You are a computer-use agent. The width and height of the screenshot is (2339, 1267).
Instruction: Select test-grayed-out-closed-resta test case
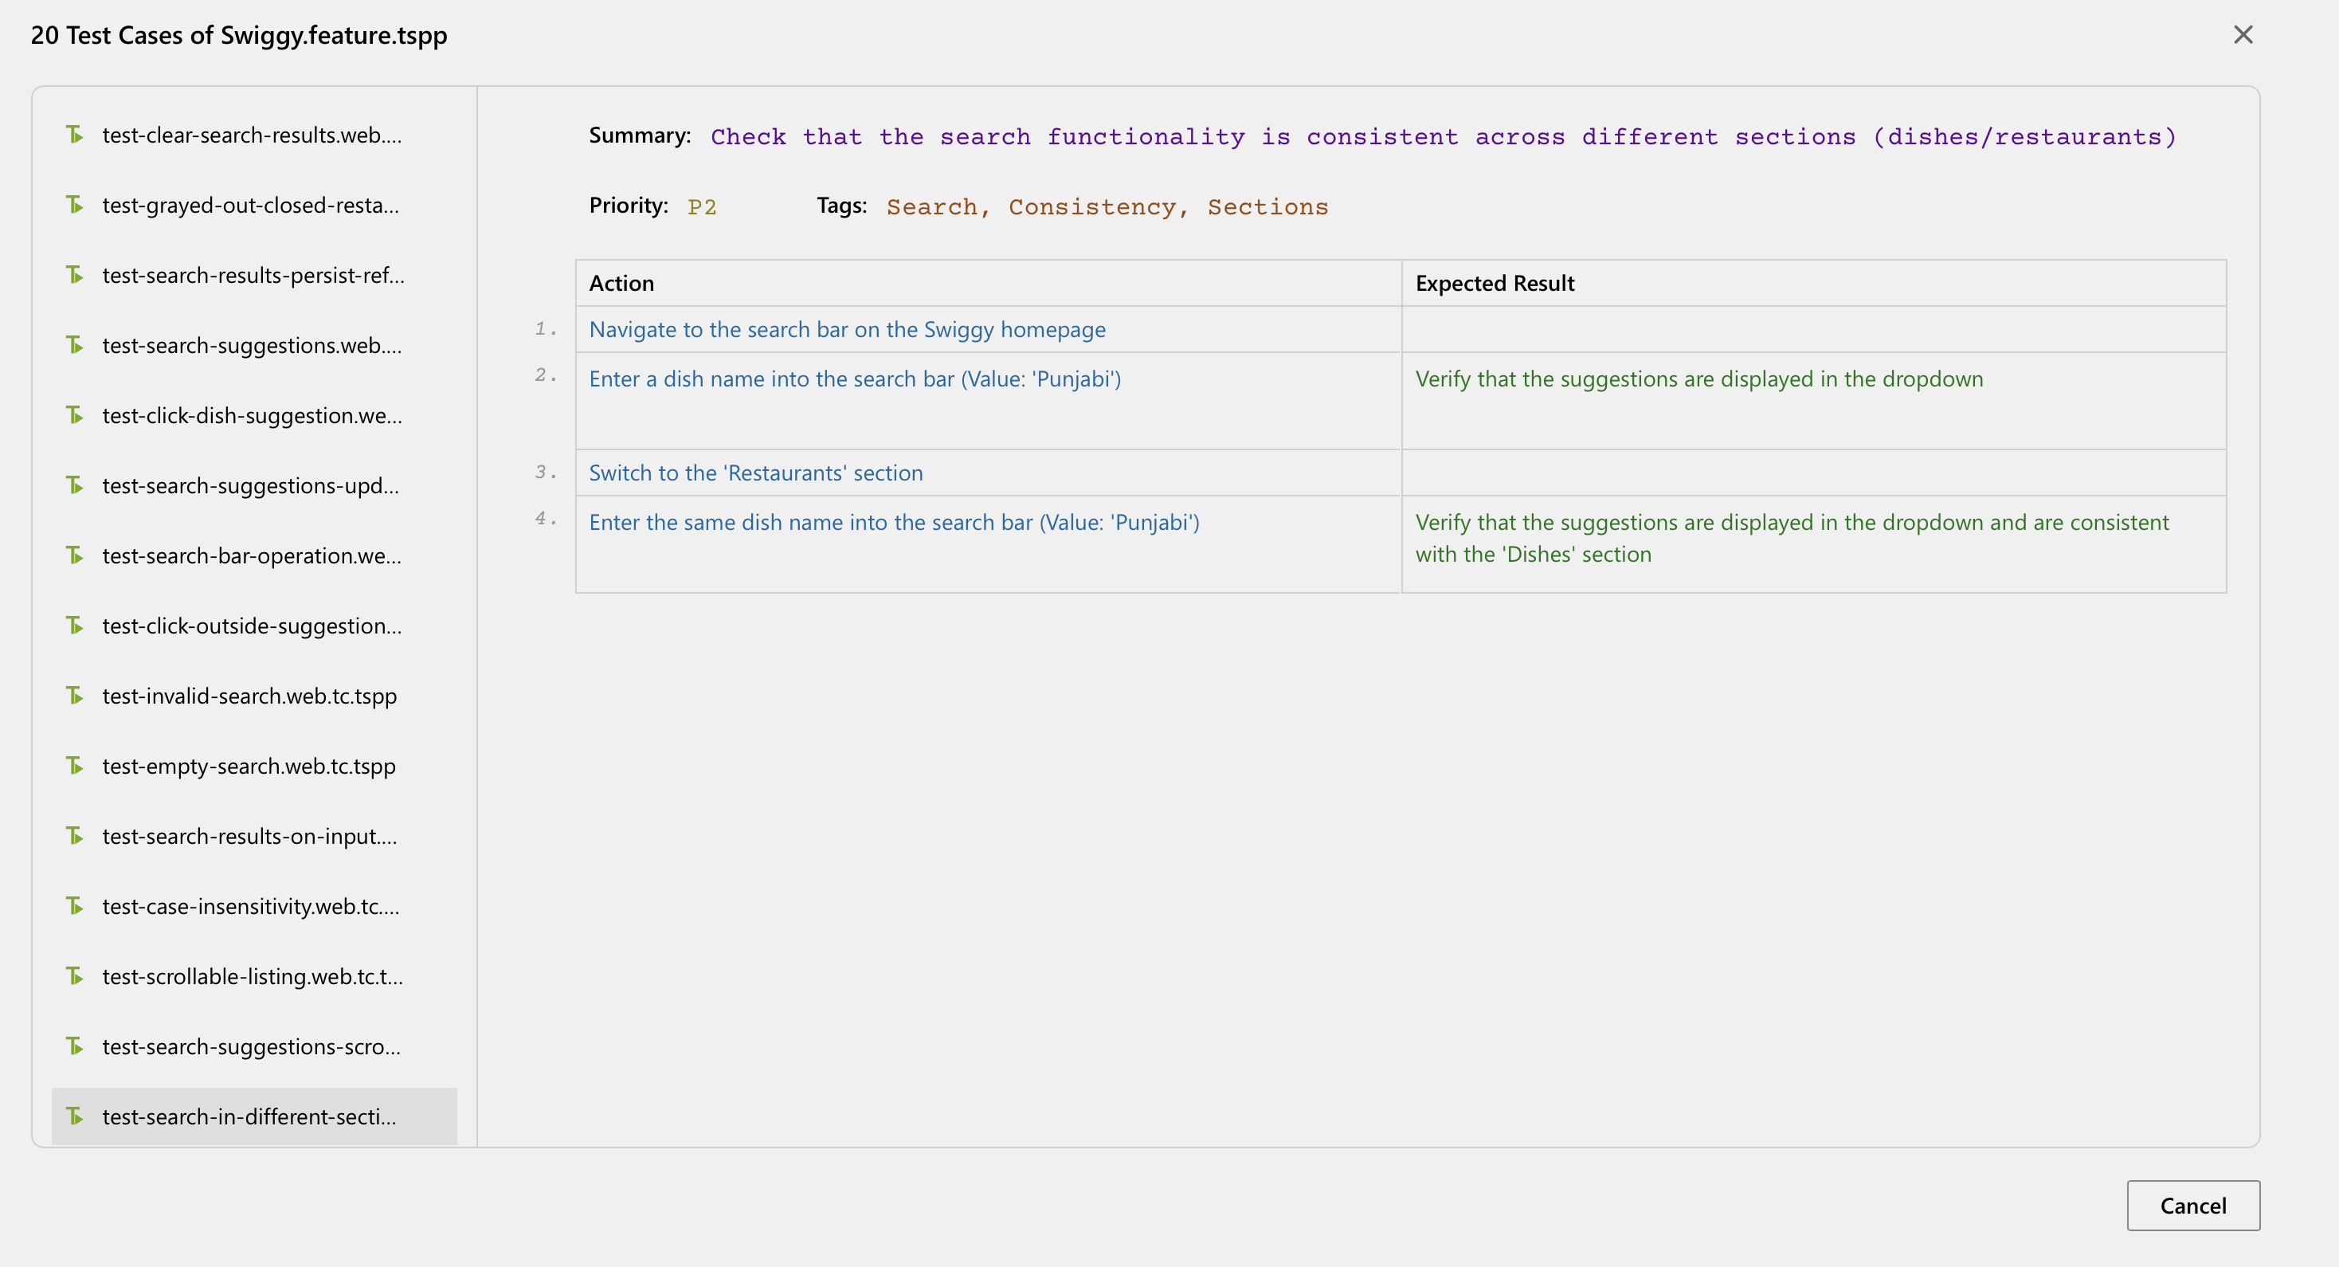tap(254, 204)
